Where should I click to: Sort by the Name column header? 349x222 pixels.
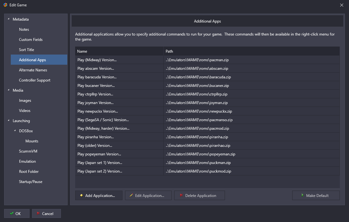click(x=119, y=51)
